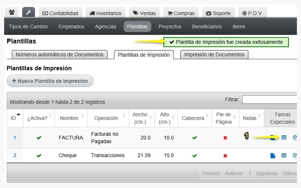Click the 10.0 height value

(x=169, y=138)
